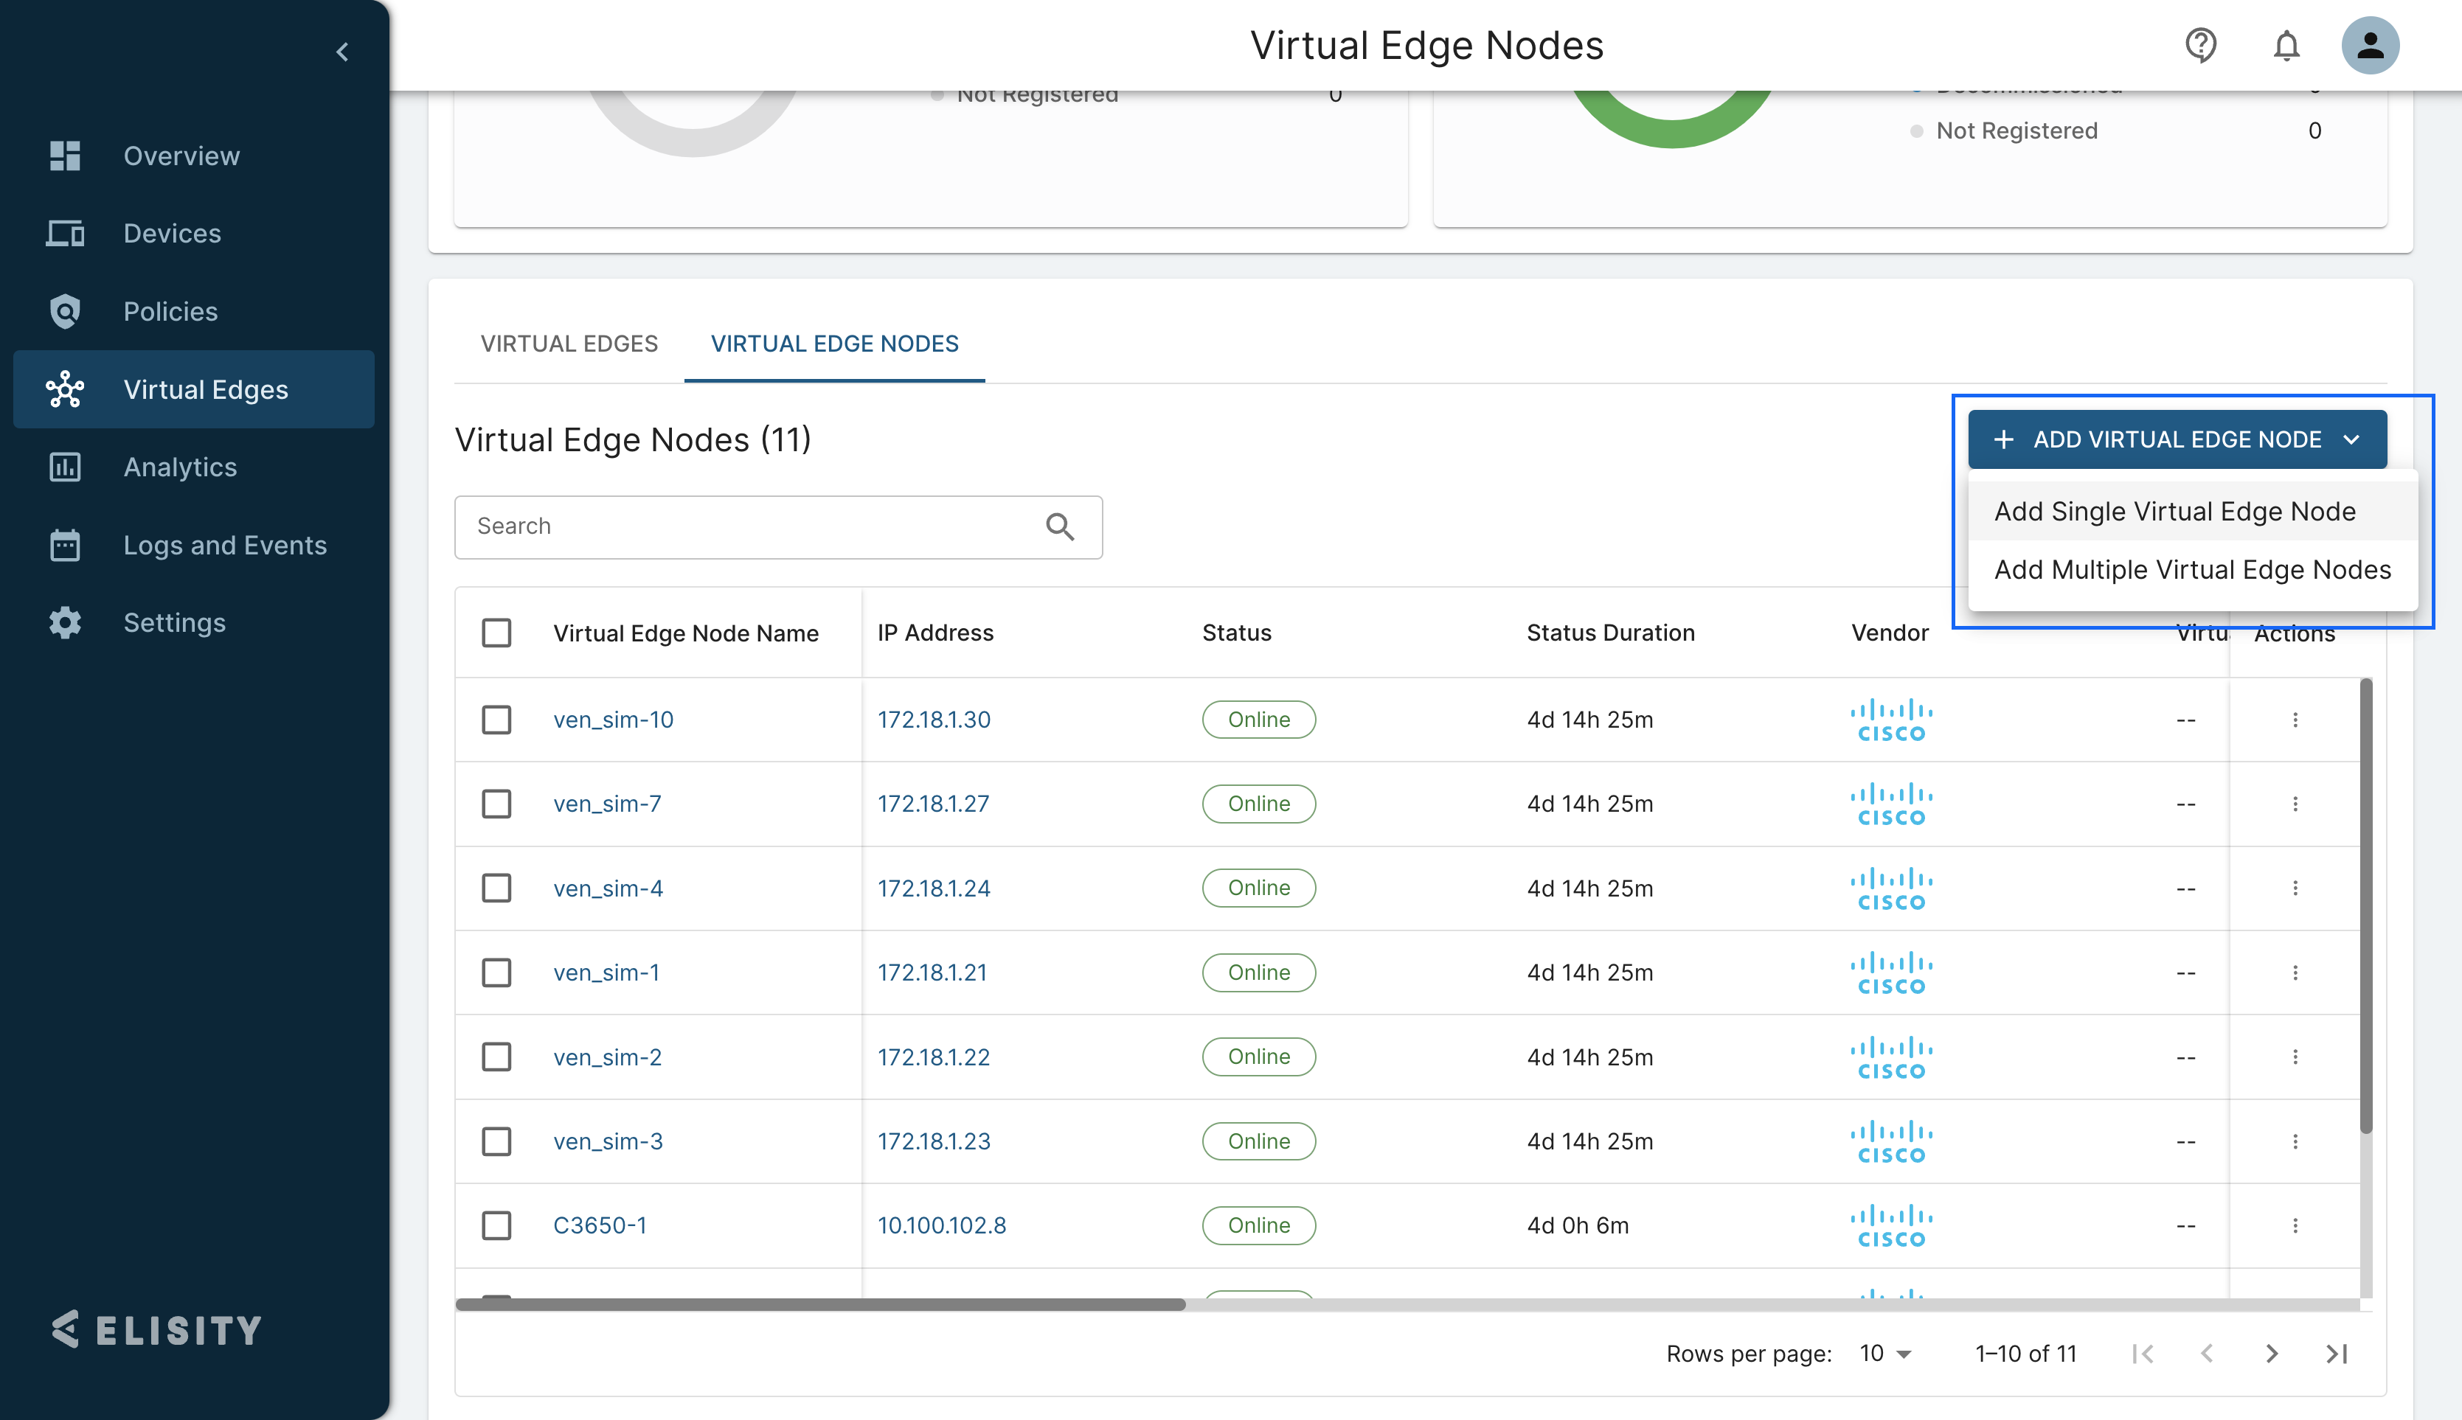Toggle the select-all header checkbox
Image resolution: width=2462 pixels, height=1420 pixels.
pyautogui.click(x=496, y=633)
